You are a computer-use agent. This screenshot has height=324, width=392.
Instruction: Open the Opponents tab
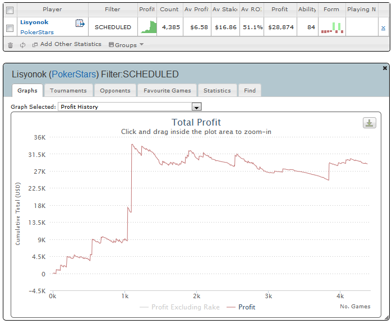pyautogui.click(x=115, y=90)
